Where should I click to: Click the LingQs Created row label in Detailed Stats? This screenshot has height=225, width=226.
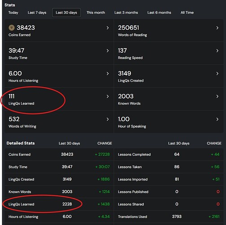coord(21,179)
